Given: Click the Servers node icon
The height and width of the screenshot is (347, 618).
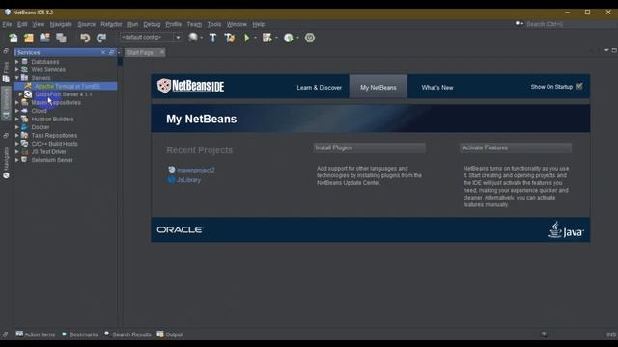Looking at the screenshot, I should [x=25, y=78].
